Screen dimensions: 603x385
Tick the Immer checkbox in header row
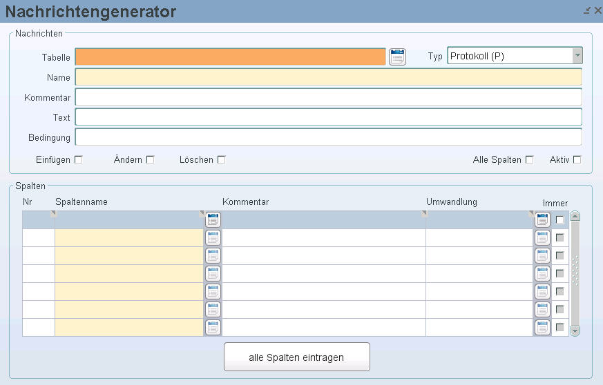(x=560, y=220)
